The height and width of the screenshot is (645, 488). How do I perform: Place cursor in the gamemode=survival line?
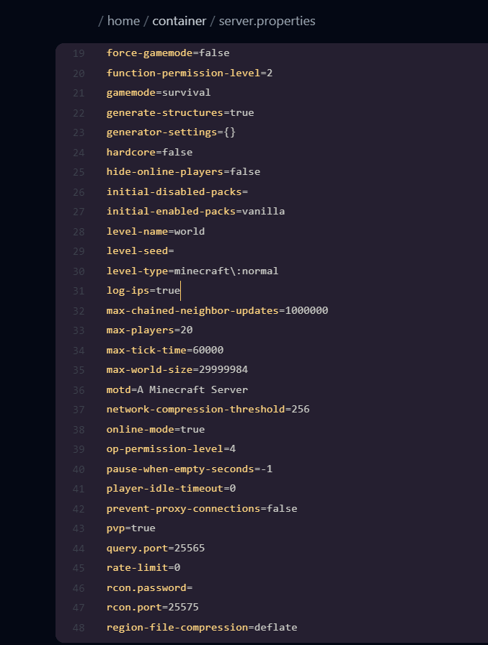159,92
